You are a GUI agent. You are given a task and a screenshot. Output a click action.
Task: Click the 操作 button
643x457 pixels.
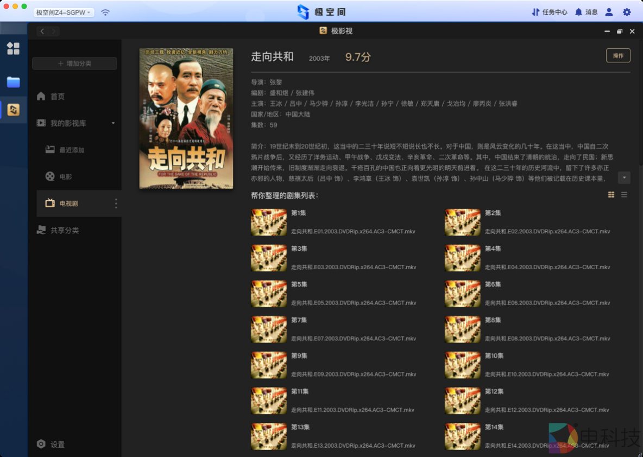(x=618, y=55)
